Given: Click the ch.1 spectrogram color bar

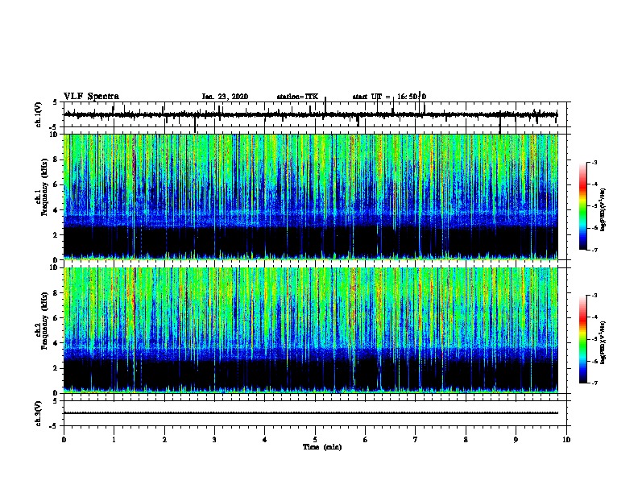Looking at the screenshot, I should click(582, 206).
